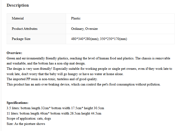Select the Product Attributes label cell
The height and width of the screenshot is (131, 178).
click(x=36, y=29)
